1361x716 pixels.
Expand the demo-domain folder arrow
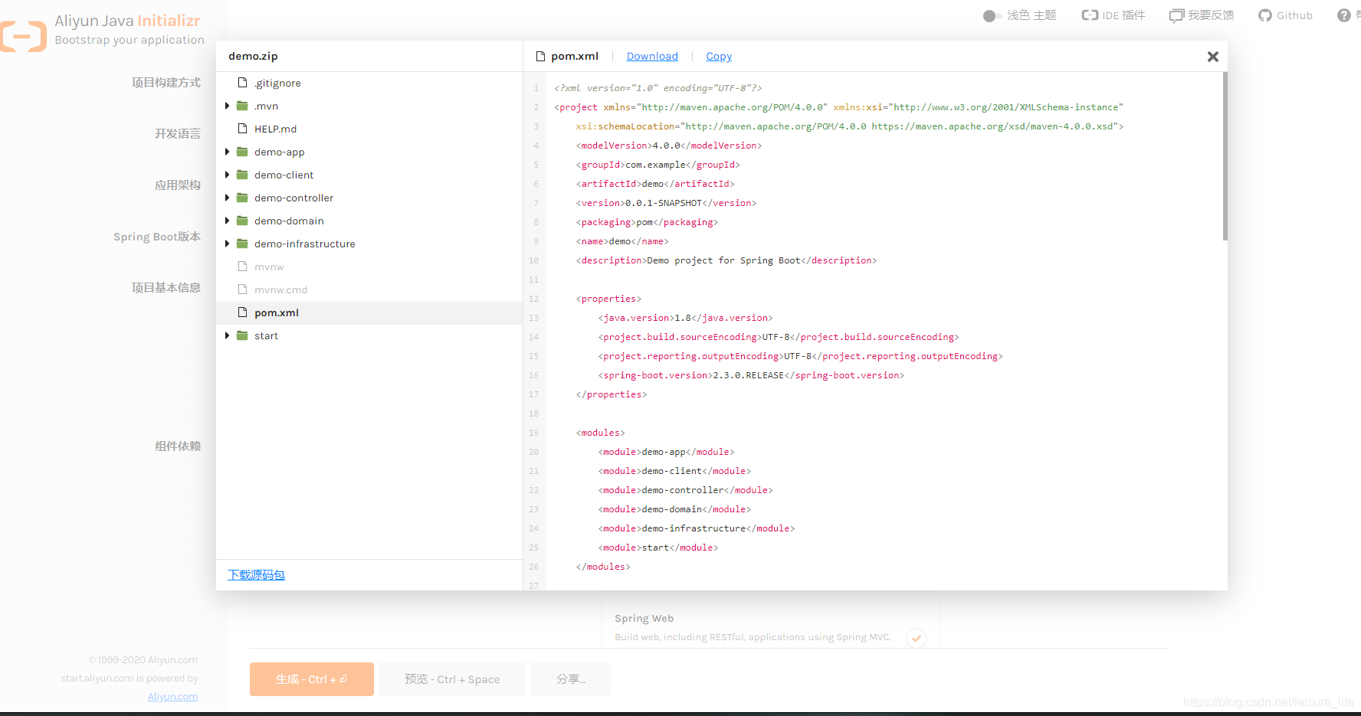point(227,221)
